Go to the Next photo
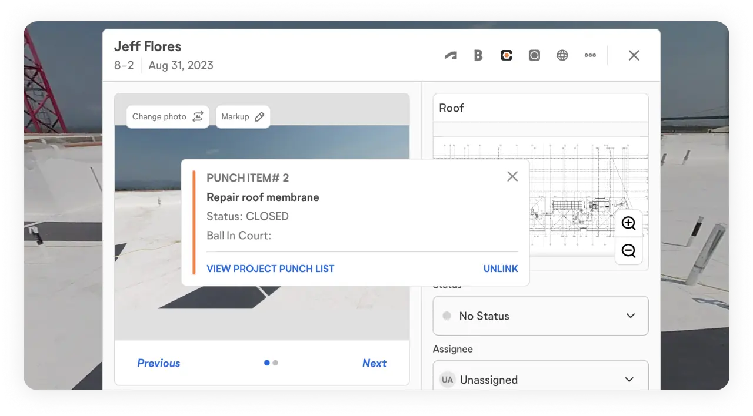The image size is (753, 416). (x=374, y=363)
